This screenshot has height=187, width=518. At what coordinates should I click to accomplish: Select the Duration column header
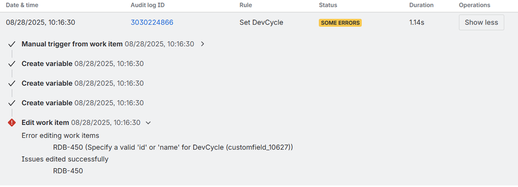421,5
